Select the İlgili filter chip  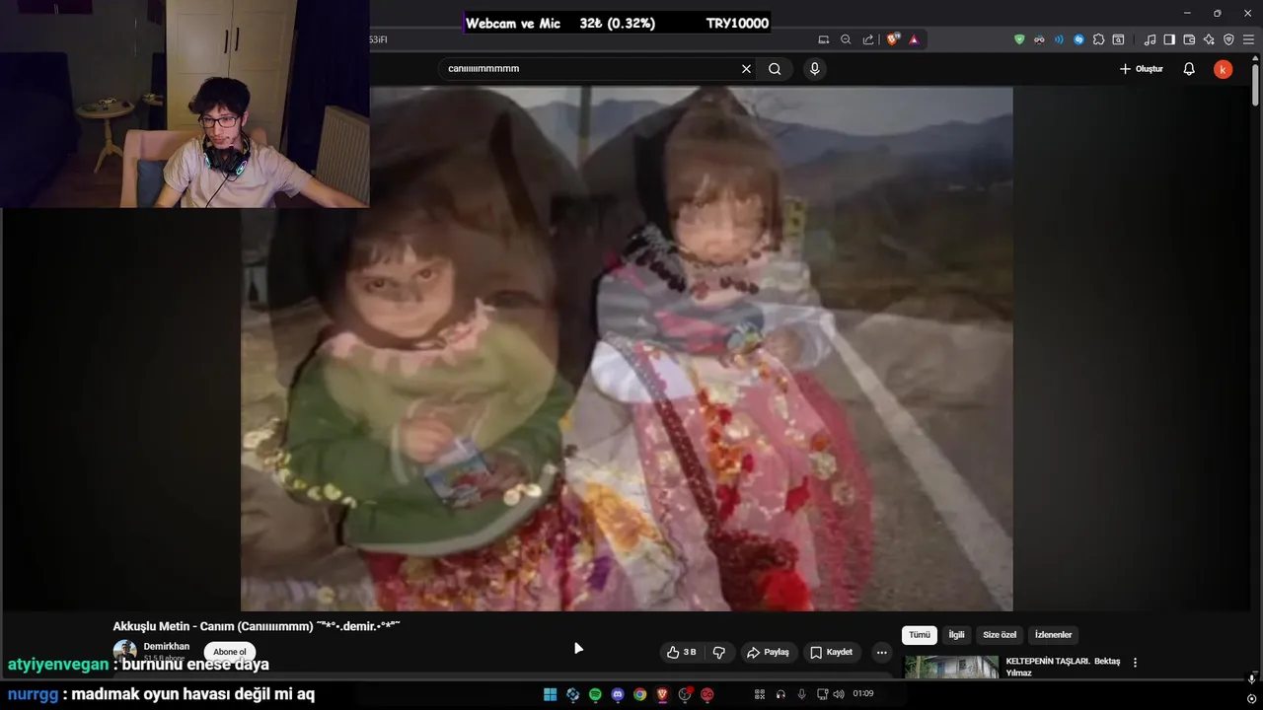pos(956,635)
